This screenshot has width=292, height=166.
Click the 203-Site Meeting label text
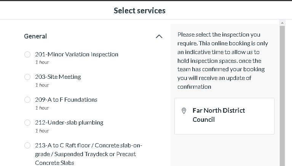tap(58, 77)
